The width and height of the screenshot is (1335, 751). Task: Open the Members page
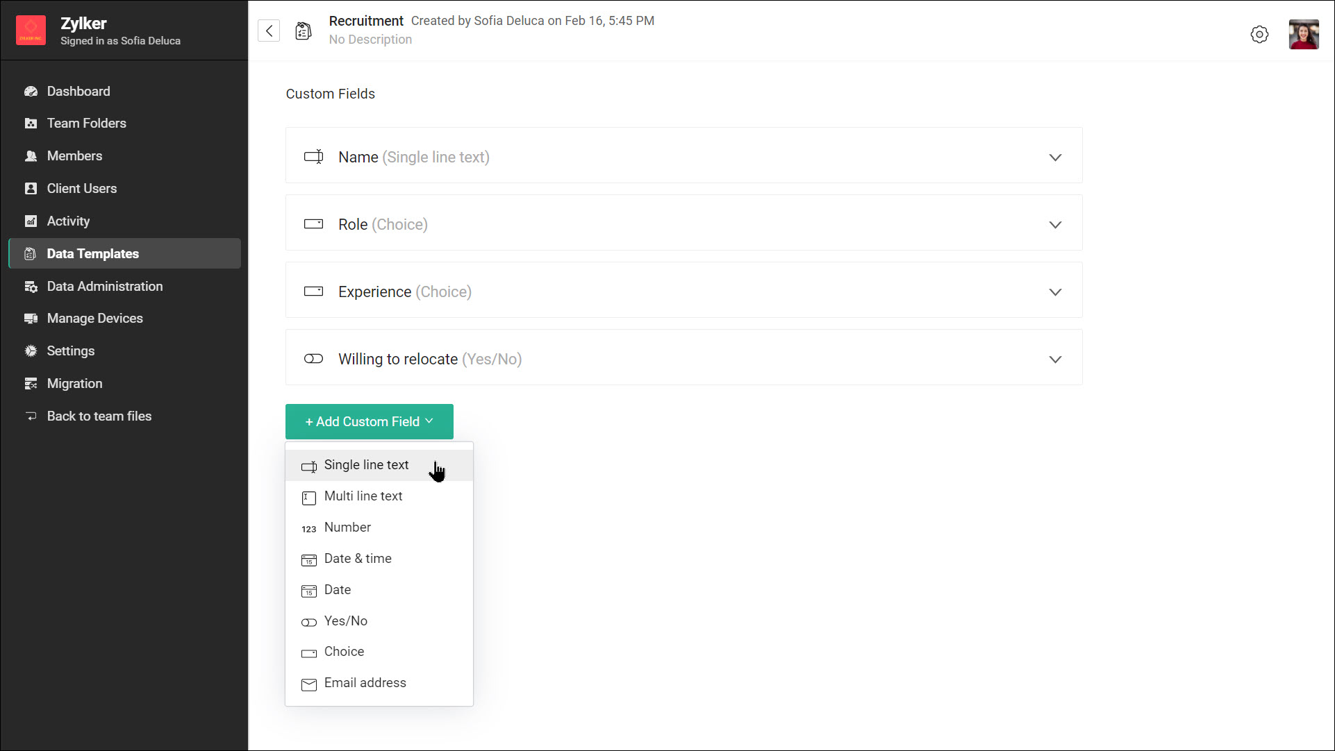[x=74, y=156]
